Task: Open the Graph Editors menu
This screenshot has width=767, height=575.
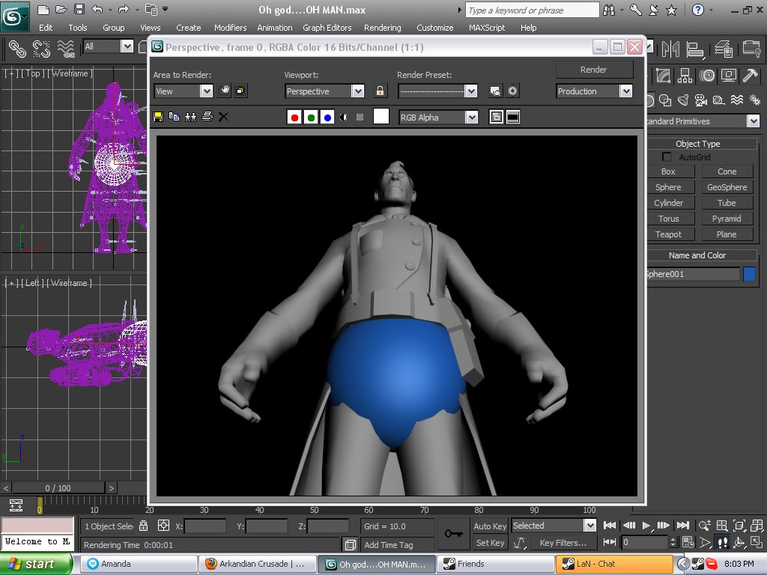Action: [x=327, y=28]
